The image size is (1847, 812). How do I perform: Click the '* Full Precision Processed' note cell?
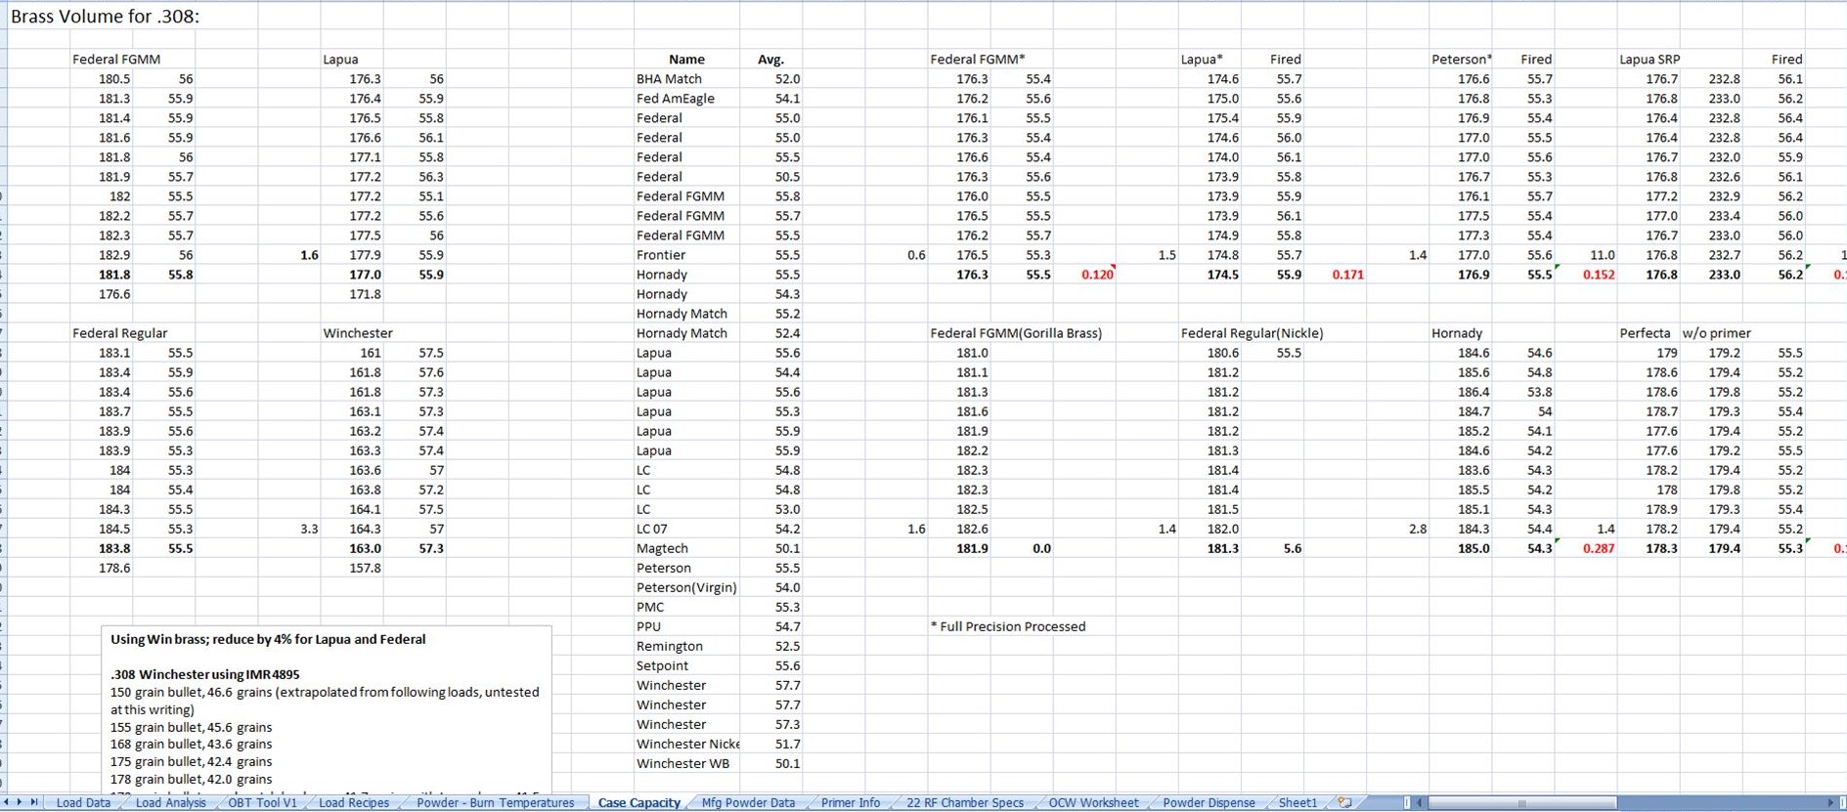point(1007,626)
